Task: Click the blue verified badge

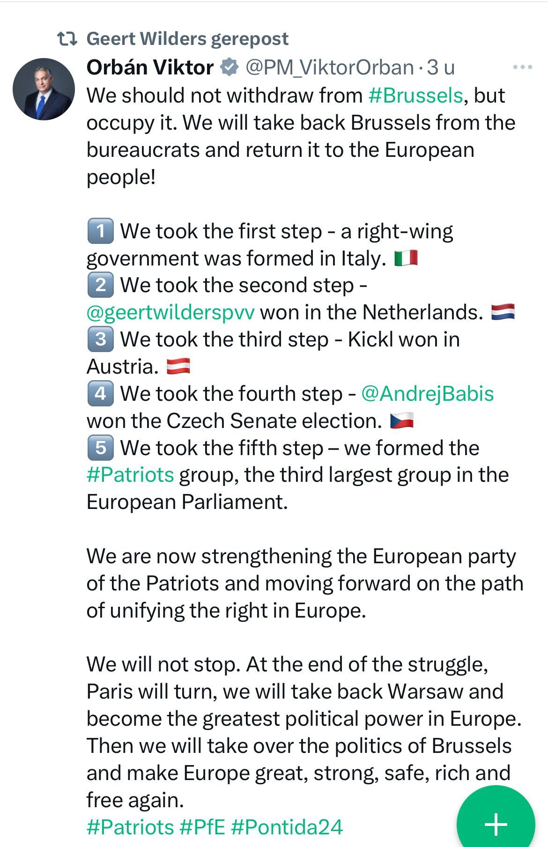Action: pos(229,67)
